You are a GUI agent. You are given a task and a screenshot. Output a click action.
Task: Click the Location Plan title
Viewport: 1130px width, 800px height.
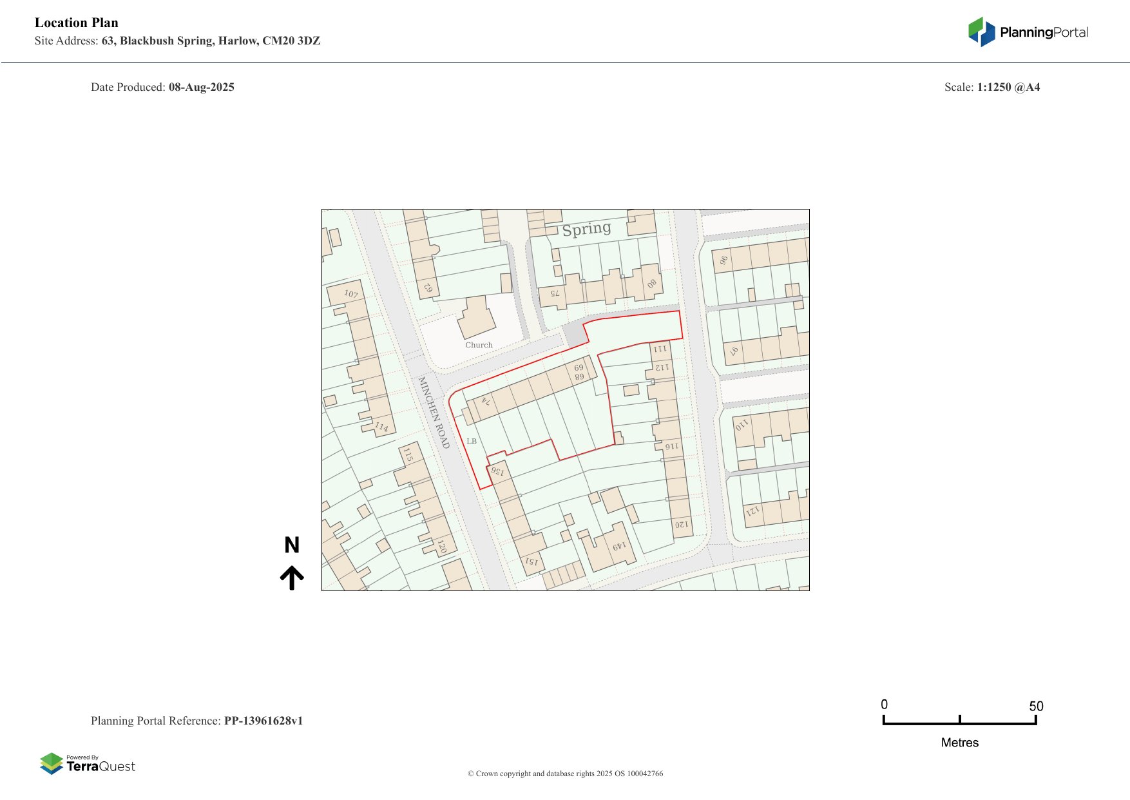[76, 23]
